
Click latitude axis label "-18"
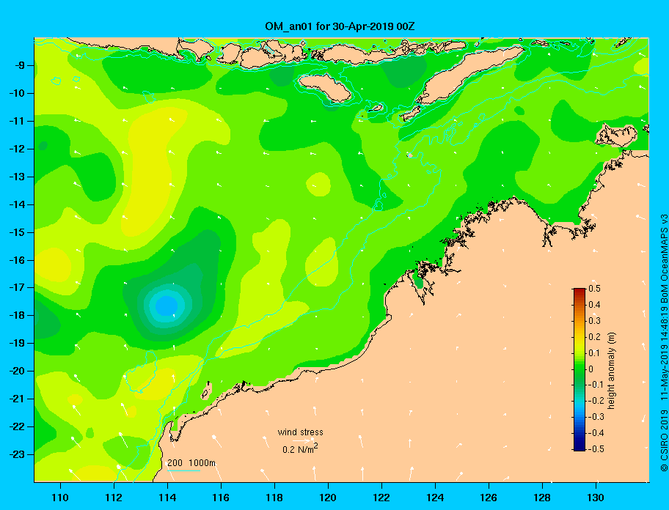(x=17, y=315)
